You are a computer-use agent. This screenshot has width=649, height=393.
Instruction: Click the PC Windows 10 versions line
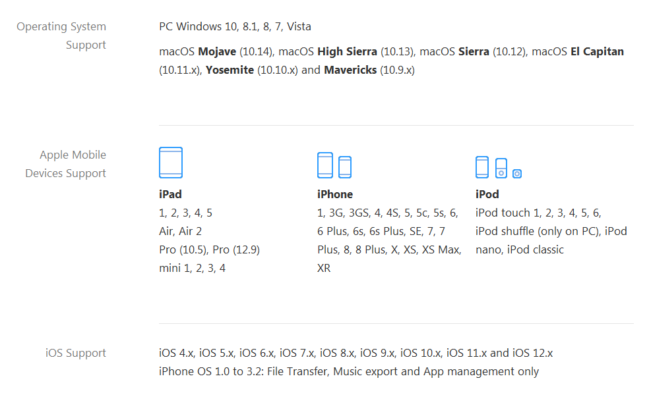pos(235,26)
